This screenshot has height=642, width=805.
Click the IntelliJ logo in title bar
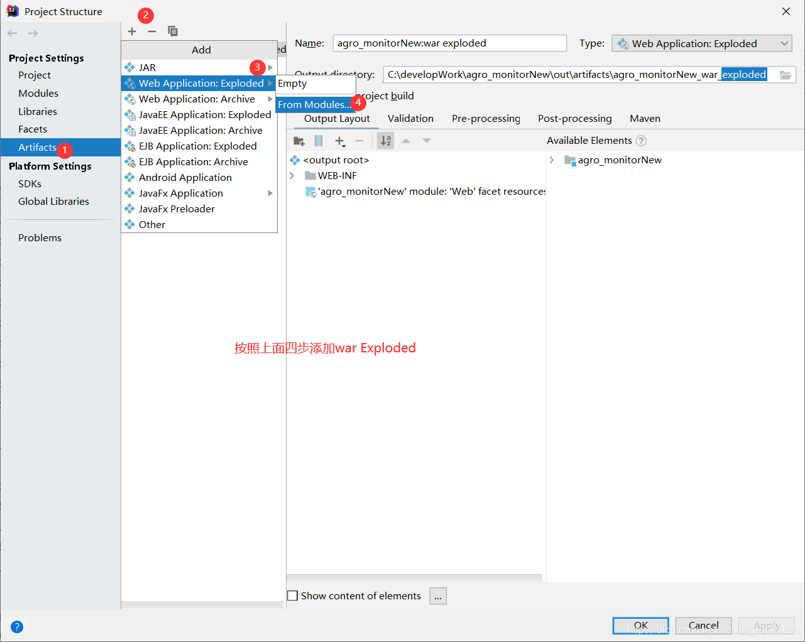(13, 11)
